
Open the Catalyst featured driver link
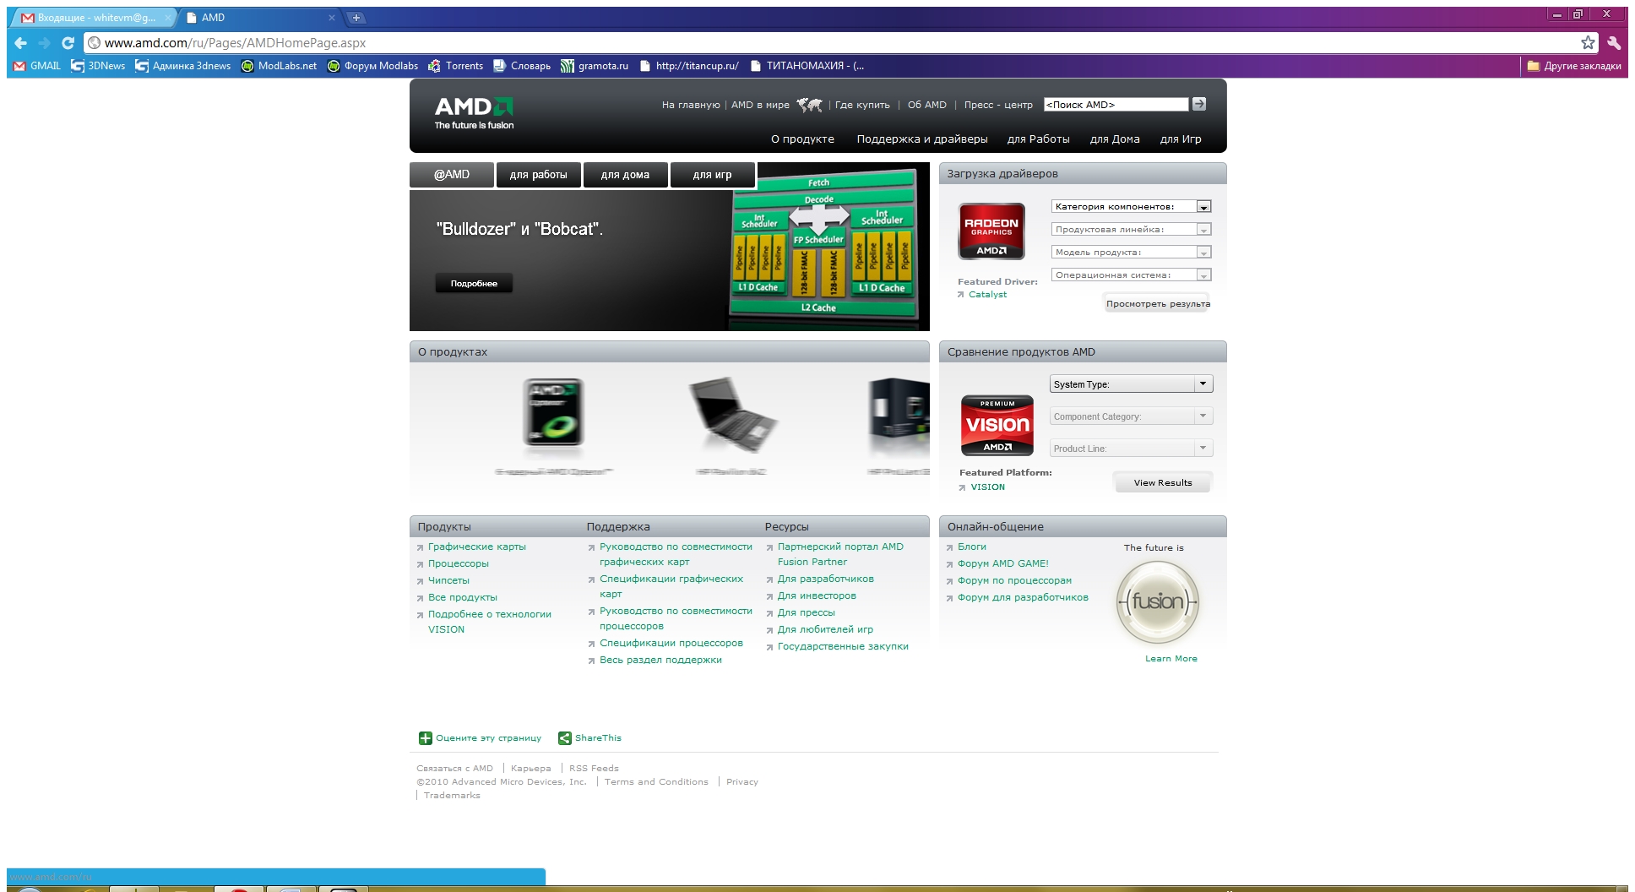coord(987,295)
